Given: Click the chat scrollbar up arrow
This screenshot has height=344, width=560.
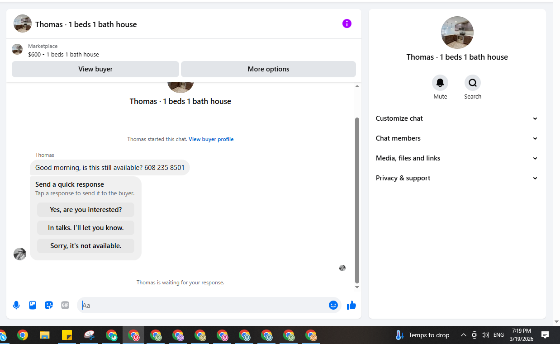Looking at the screenshot, I should click(357, 86).
